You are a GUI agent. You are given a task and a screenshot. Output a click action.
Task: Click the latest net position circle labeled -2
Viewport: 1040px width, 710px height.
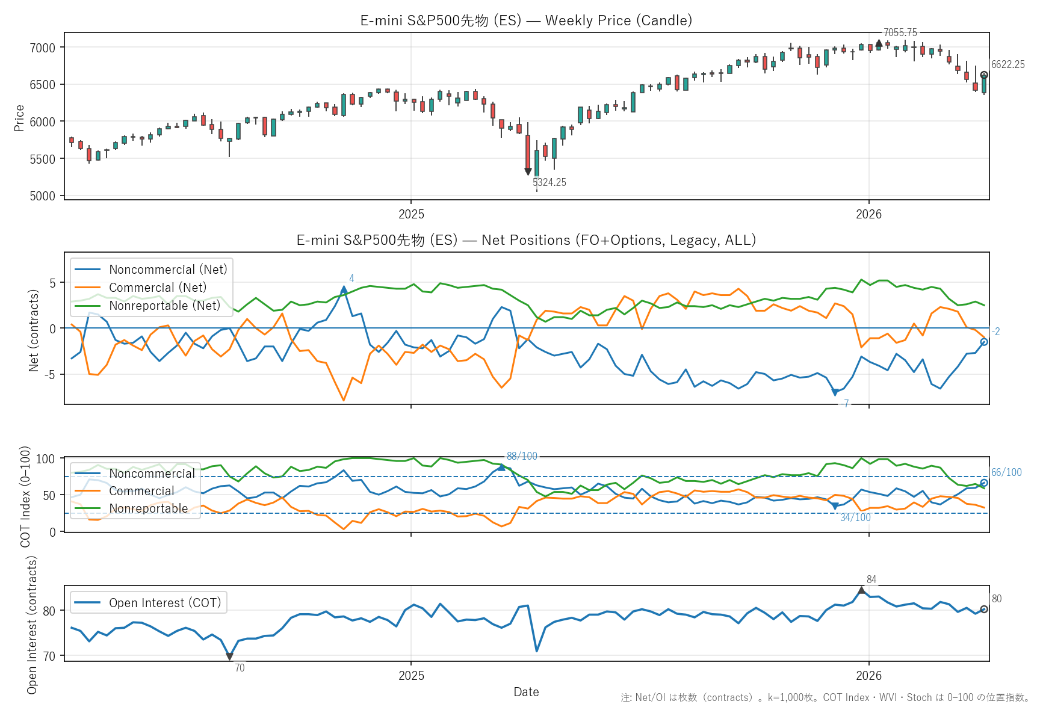click(984, 342)
